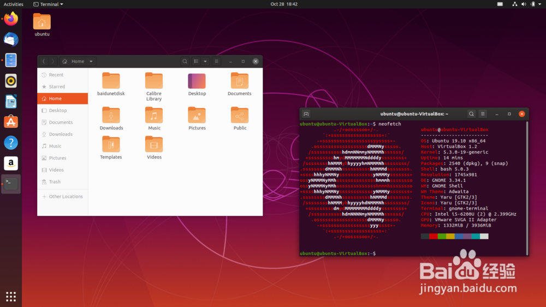Show Applications grid

11,297
